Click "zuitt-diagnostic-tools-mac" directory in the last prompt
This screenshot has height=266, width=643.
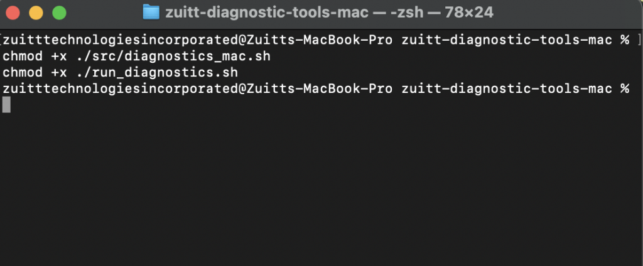[x=506, y=88]
